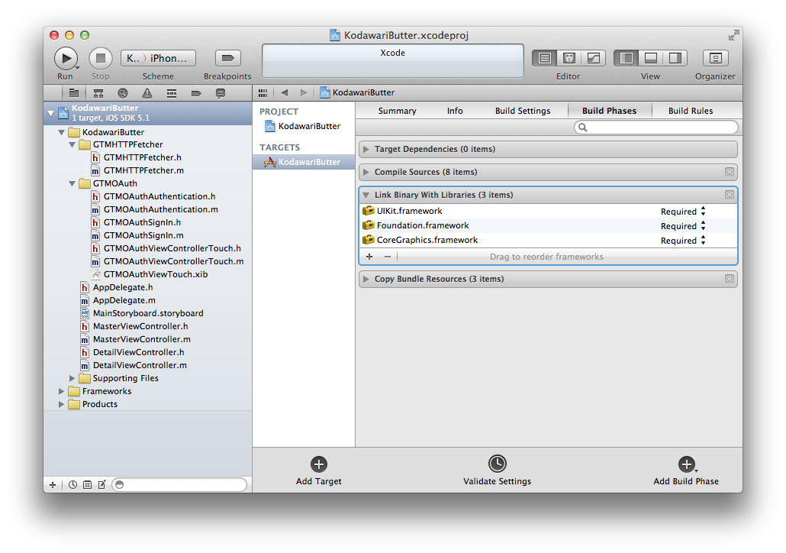Click the Stop button
The image size is (786, 553).
click(x=100, y=58)
